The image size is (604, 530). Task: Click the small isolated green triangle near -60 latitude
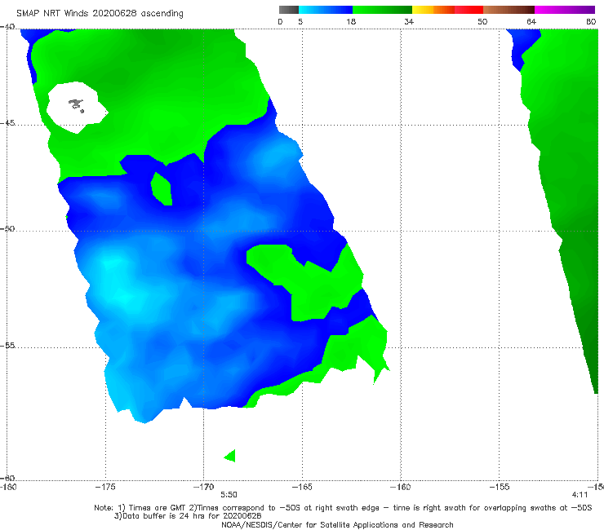(x=230, y=456)
